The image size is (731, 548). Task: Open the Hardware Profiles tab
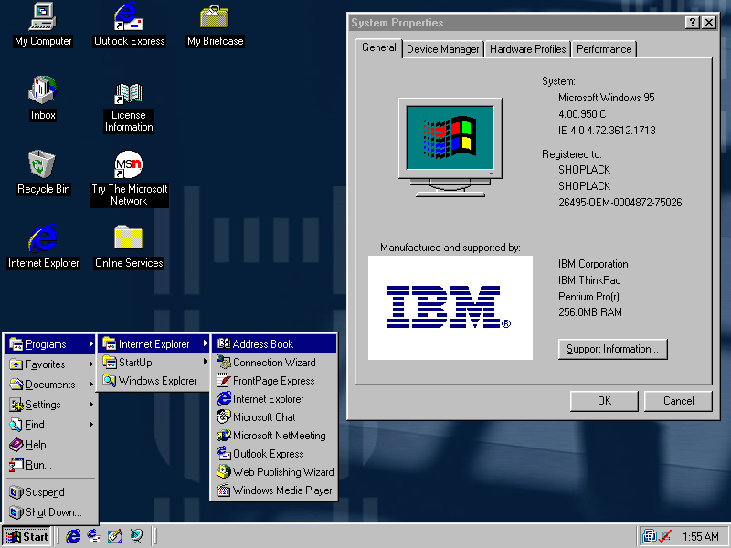coord(527,49)
